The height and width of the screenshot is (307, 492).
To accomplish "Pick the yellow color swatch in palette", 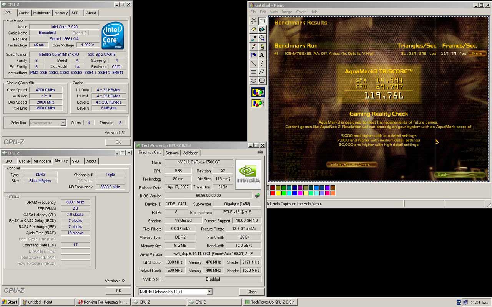I will (278, 193).
